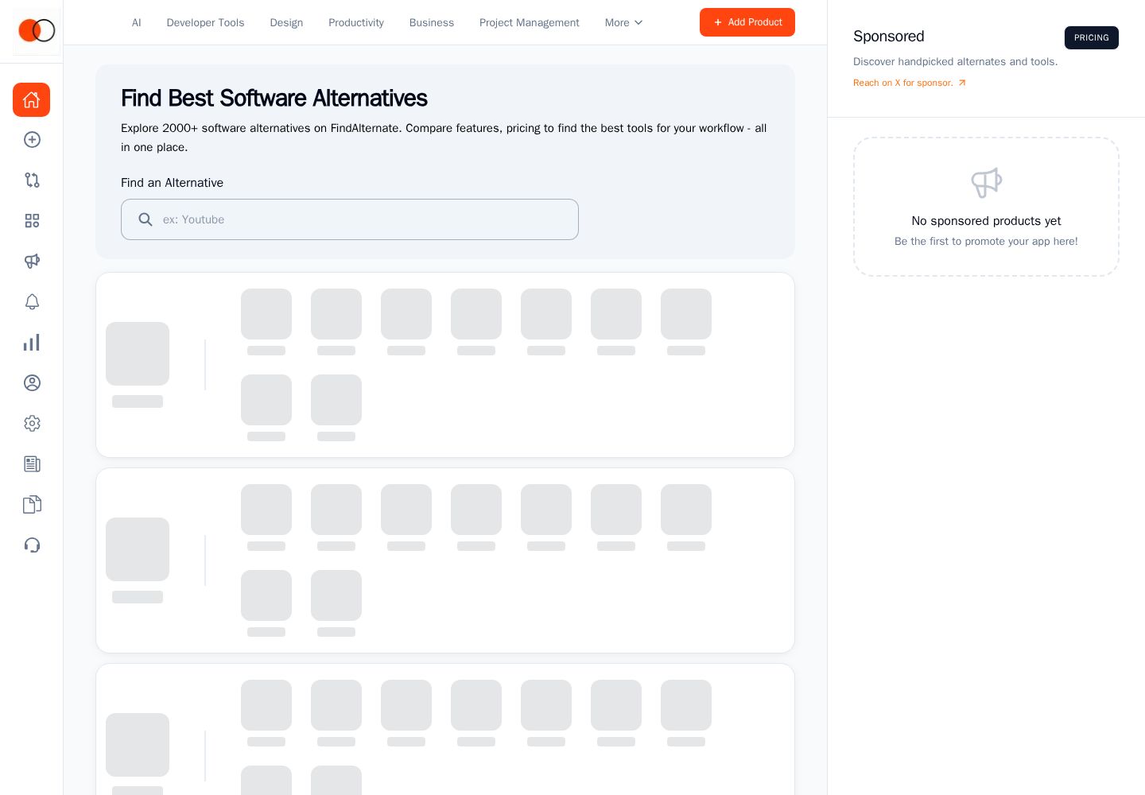Open the grid categories sidebar icon

(x=32, y=221)
